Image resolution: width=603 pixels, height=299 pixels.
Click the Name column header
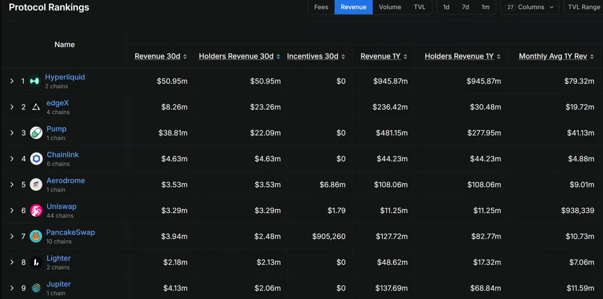pyautogui.click(x=64, y=45)
